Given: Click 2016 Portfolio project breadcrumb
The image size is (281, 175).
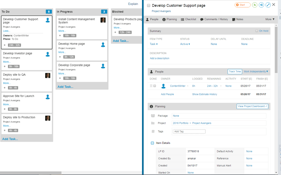Looking at the screenshot, I should [x=181, y=123].
